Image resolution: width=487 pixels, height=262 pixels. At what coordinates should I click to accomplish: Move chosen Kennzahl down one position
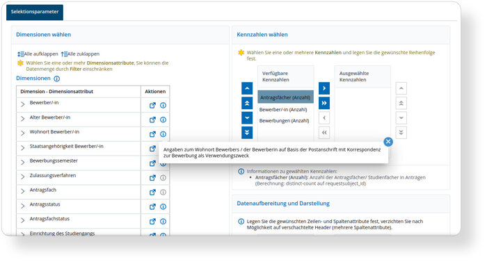coord(401,118)
